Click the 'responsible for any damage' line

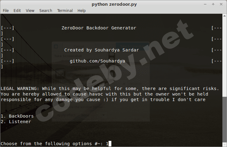[x=103, y=100]
